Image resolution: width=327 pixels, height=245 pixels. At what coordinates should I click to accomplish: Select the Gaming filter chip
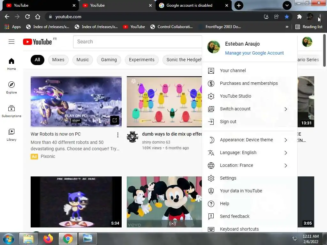pyautogui.click(x=109, y=60)
